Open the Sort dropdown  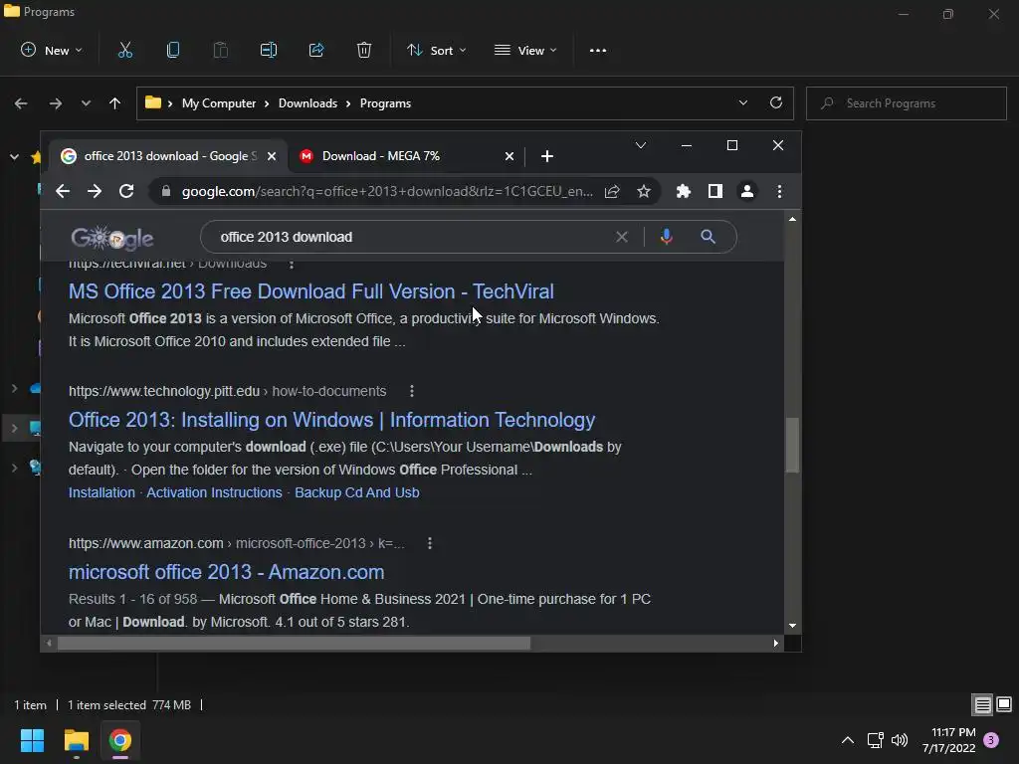pos(436,50)
